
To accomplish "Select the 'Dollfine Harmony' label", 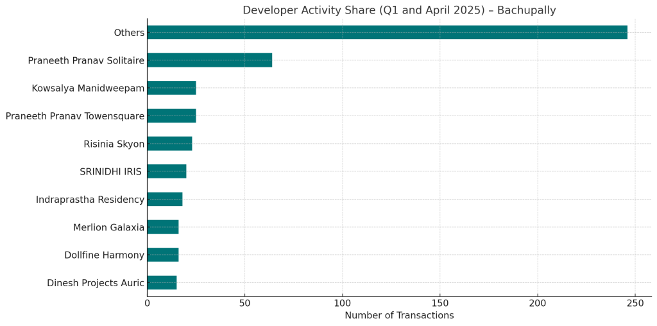I will pos(105,255).
